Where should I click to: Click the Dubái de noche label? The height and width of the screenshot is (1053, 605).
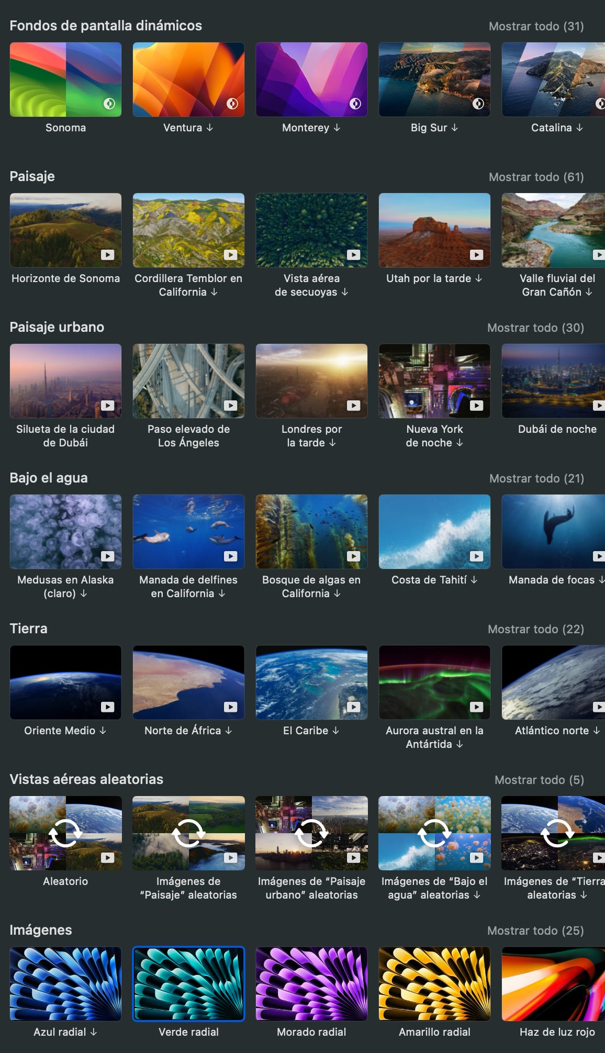557,429
